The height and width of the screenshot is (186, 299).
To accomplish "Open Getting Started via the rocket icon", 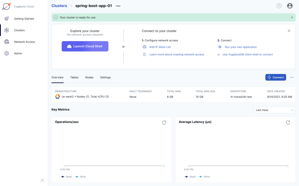I will [x=6, y=19].
